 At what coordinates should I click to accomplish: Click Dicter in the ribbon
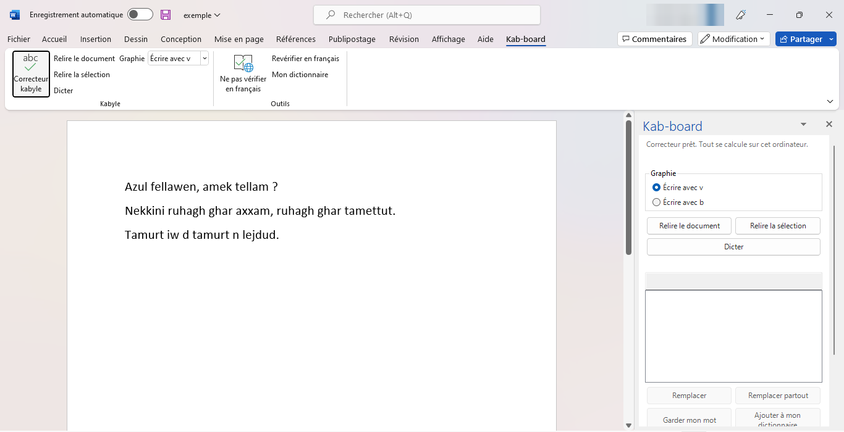tap(64, 91)
